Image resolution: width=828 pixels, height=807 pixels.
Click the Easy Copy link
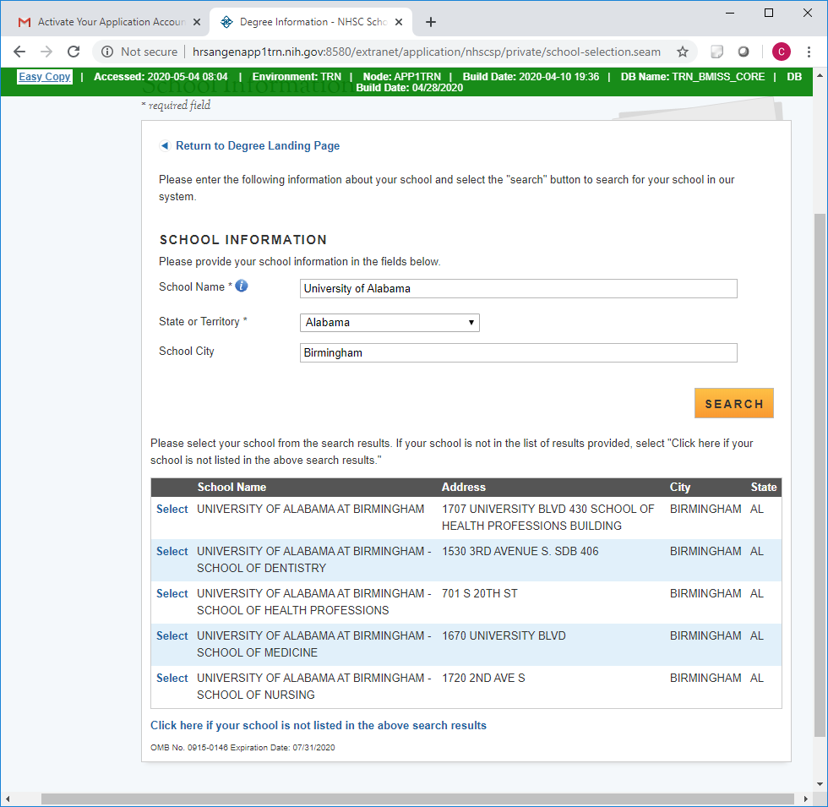45,77
